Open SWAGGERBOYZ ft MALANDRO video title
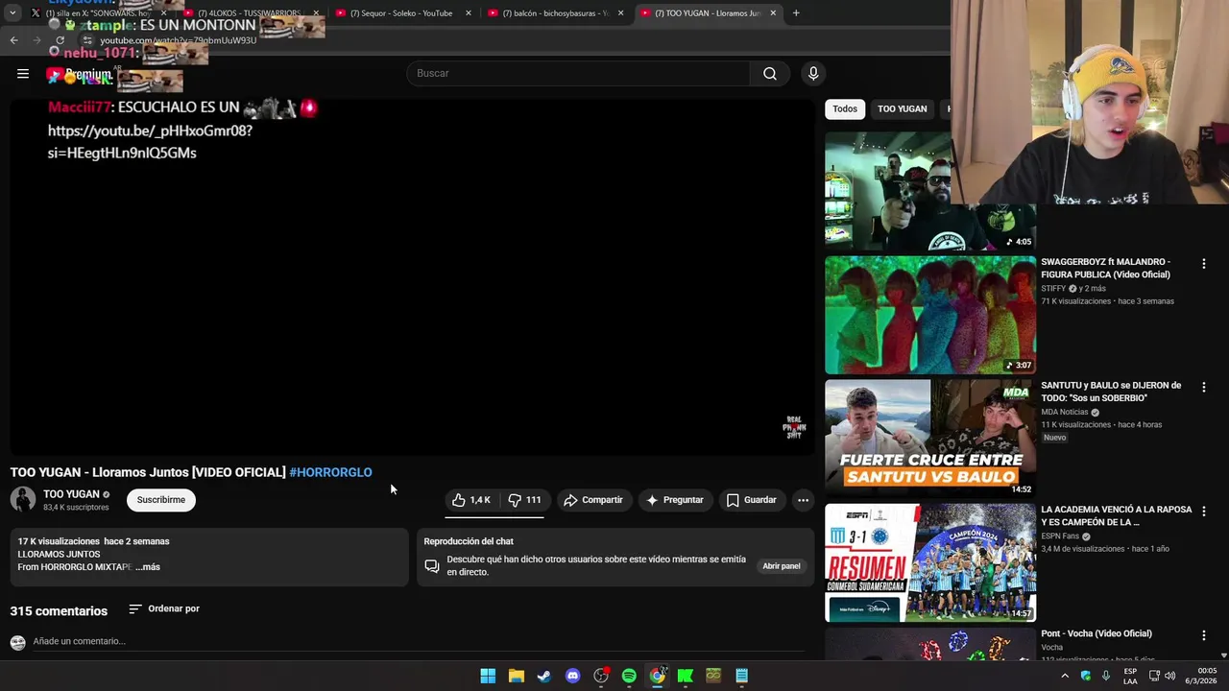Image resolution: width=1229 pixels, height=691 pixels. (x=1106, y=268)
